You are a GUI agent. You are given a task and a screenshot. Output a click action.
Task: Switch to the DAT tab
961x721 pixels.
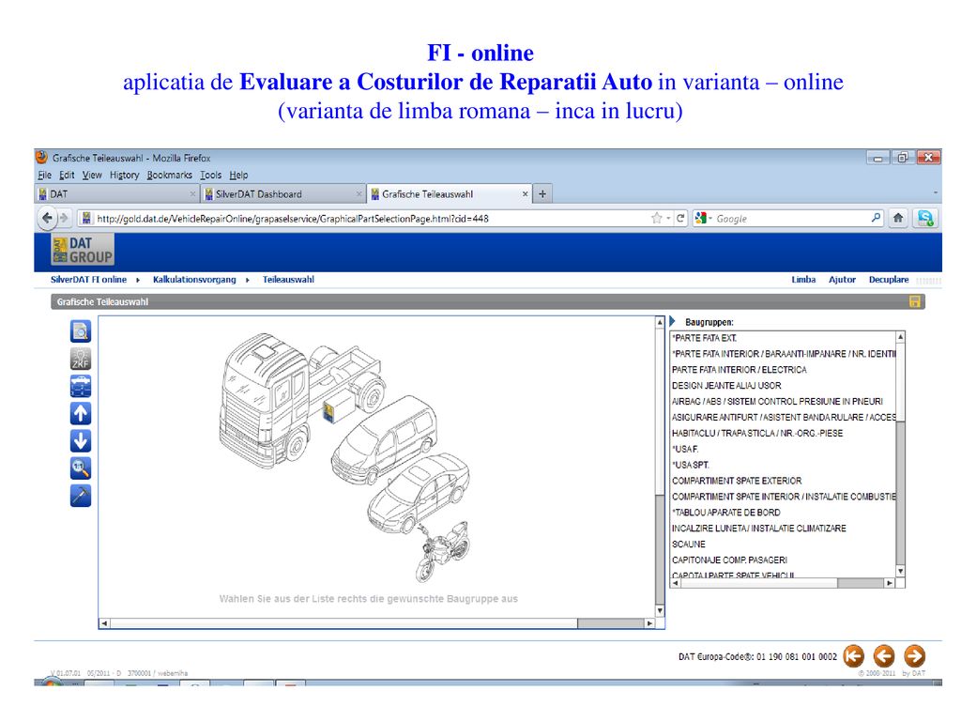pos(116,193)
